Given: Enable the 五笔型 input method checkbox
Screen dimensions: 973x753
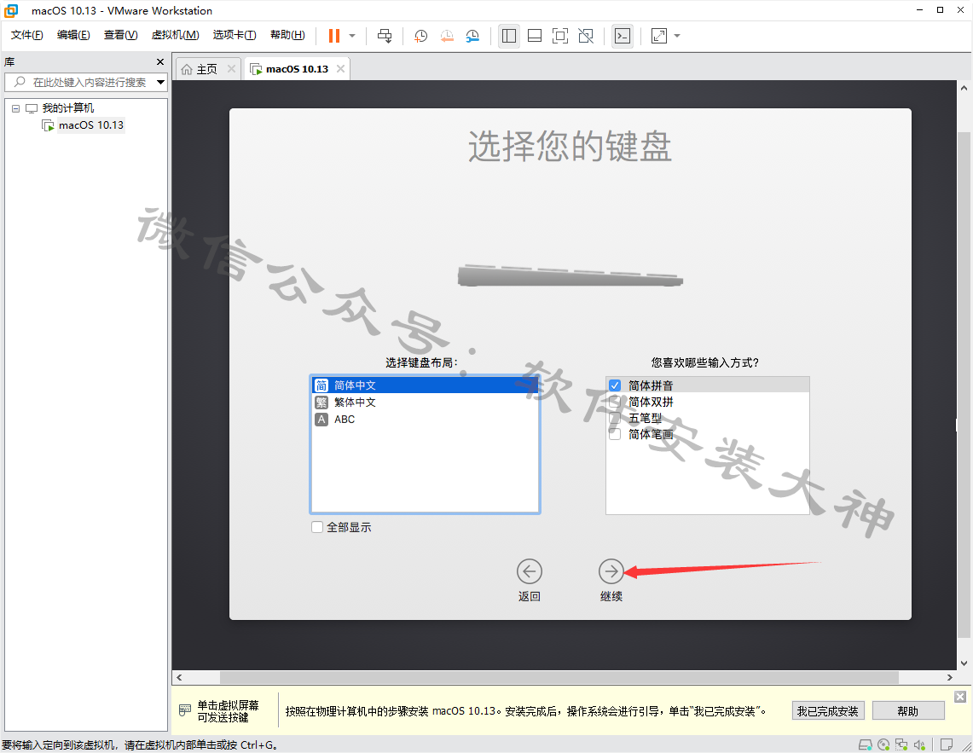Looking at the screenshot, I should [615, 418].
